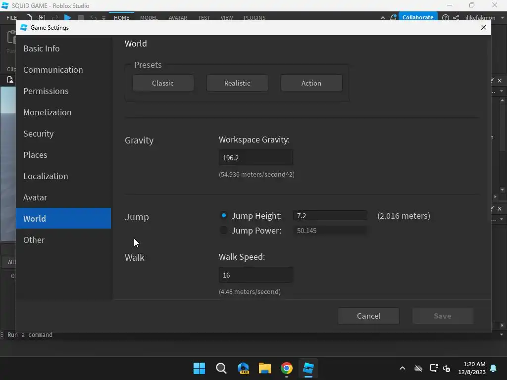507x380 pixels.
Task: Open Places settings page
Action: (63, 155)
